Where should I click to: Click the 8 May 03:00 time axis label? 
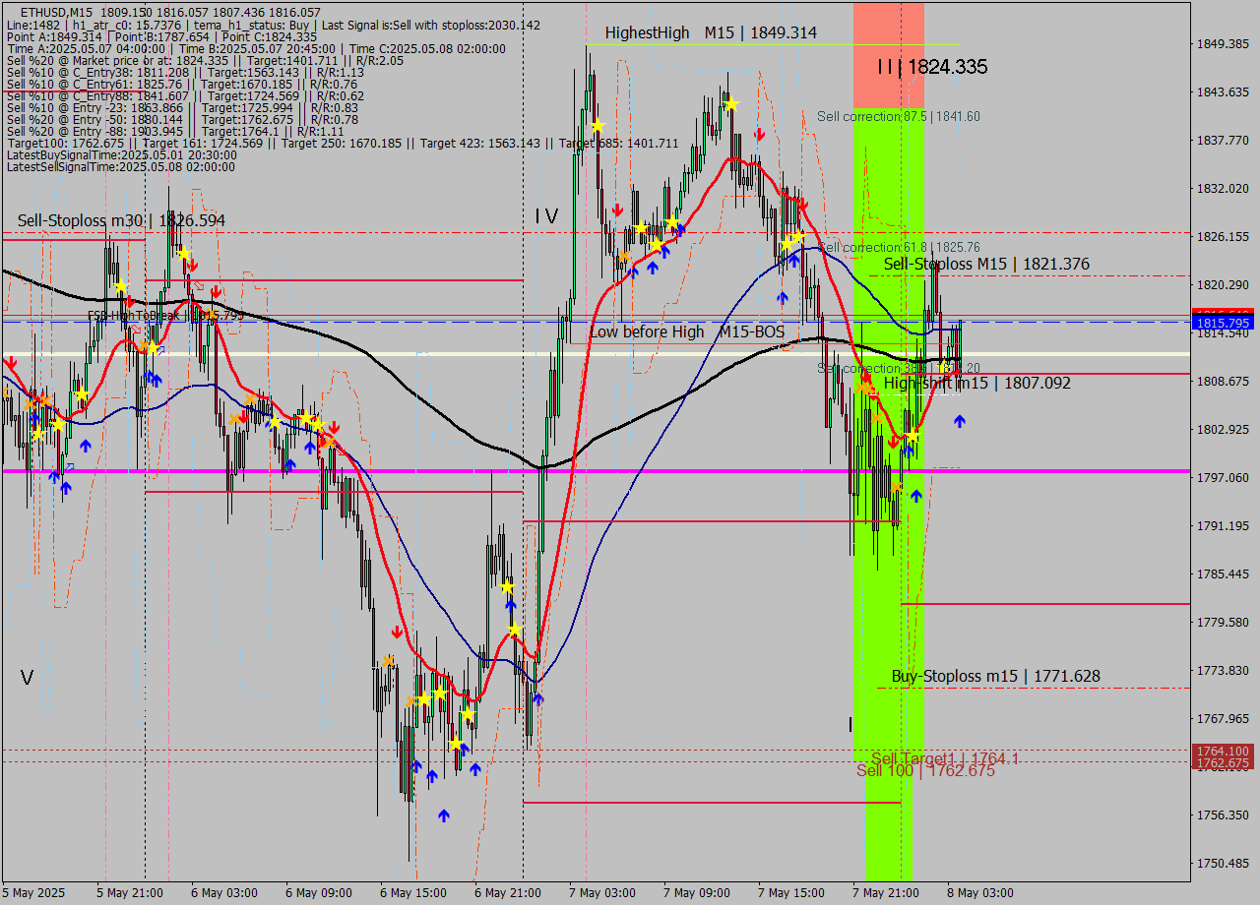pos(979,893)
